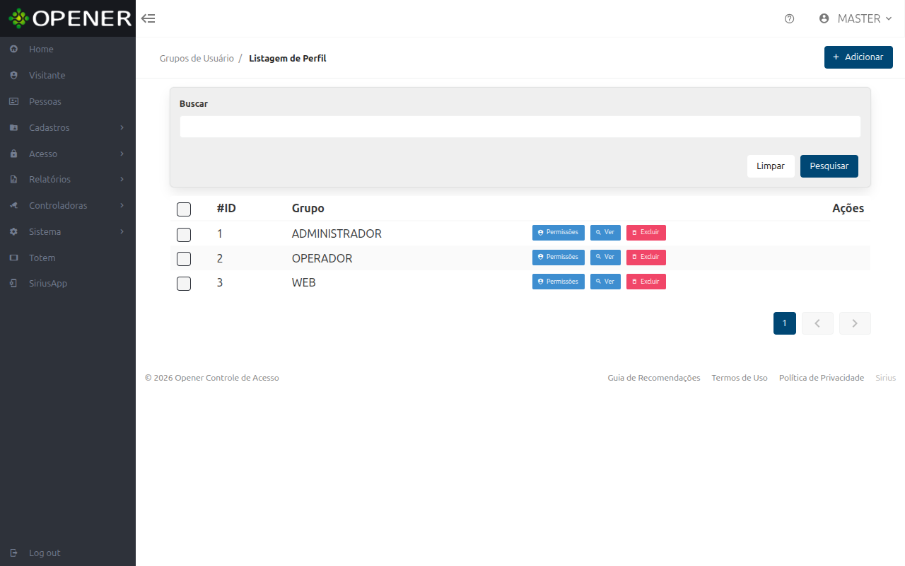905x566 pixels.
Task: Click the Controladoras icon in sidebar
Action: coord(13,205)
